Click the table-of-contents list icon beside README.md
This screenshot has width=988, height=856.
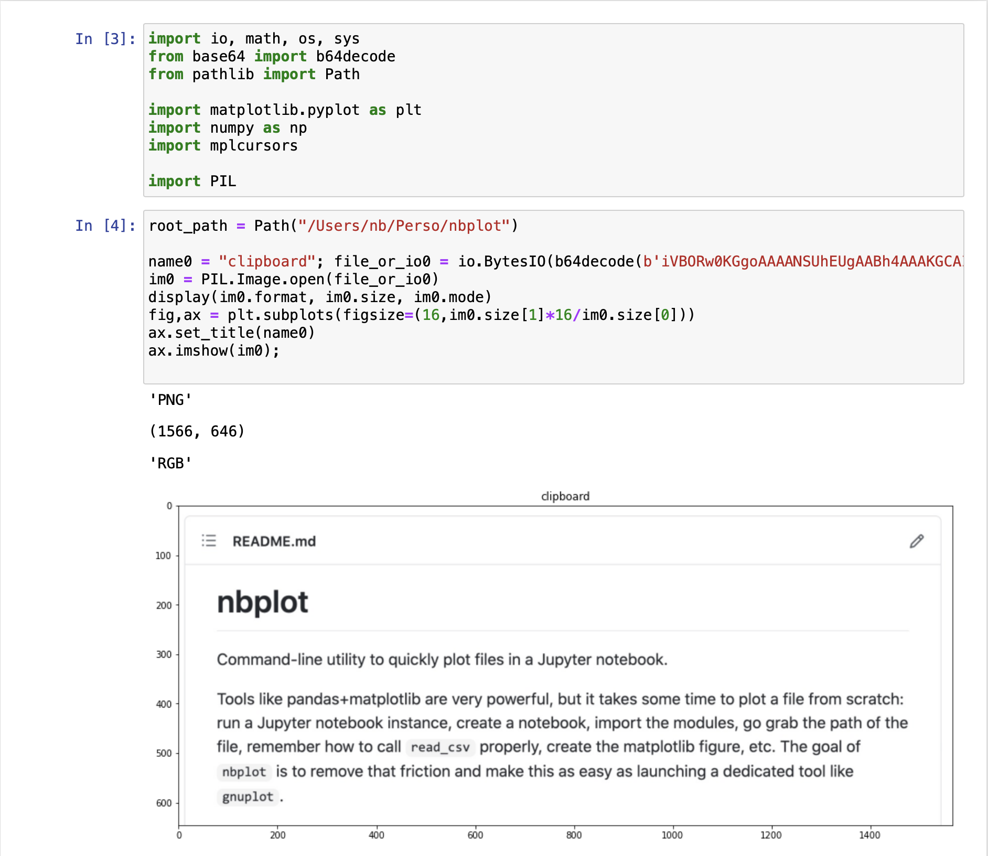[209, 541]
